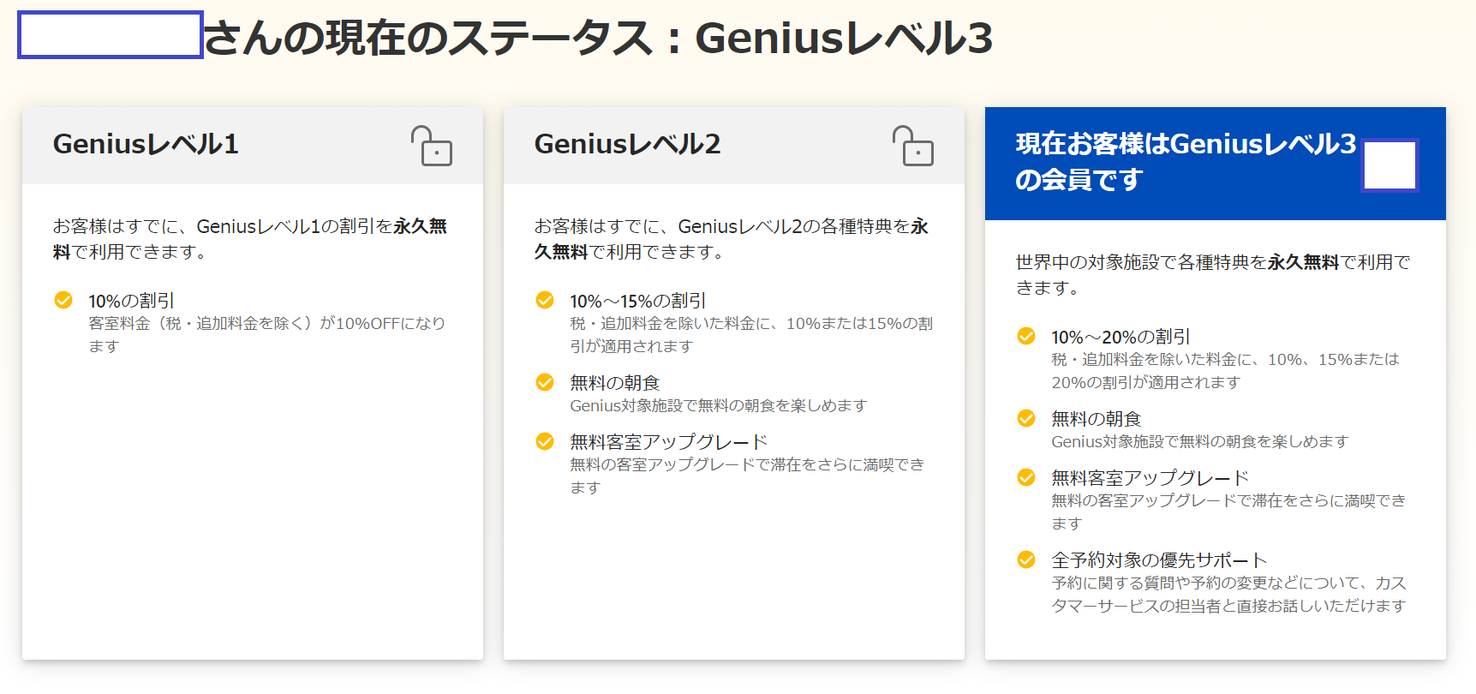Click the 全予約対象の優先サポート benefit title
Screen dimensions: 1476x694
click(x=1159, y=560)
